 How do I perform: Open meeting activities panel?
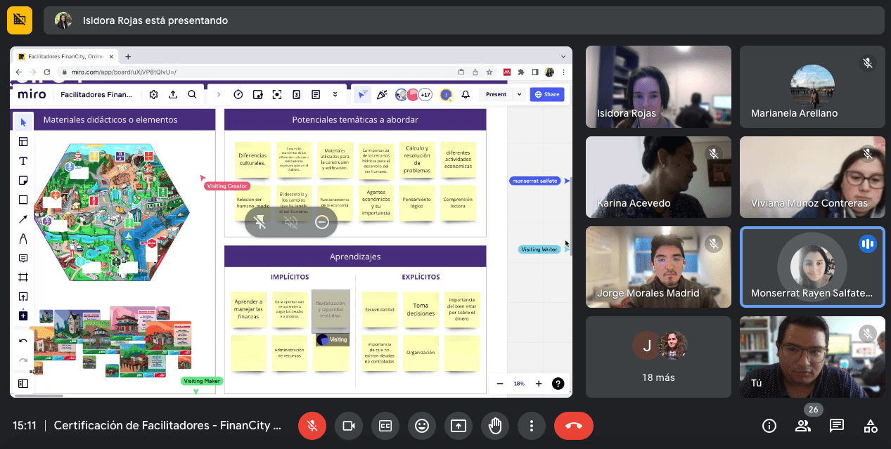click(x=871, y=426)
